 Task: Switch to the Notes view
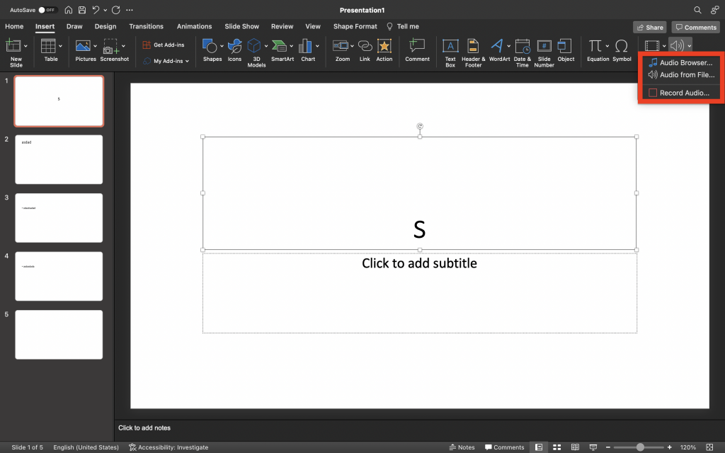(x=462, y=447)
